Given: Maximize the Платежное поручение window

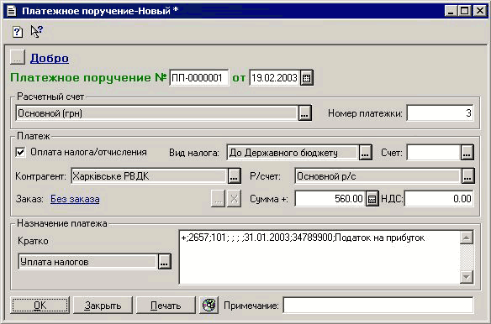Looking at the screenshot, I should [x=465, y=11].
